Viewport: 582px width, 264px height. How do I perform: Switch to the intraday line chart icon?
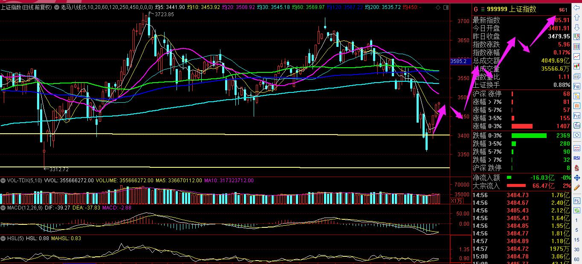click(577, 57)
